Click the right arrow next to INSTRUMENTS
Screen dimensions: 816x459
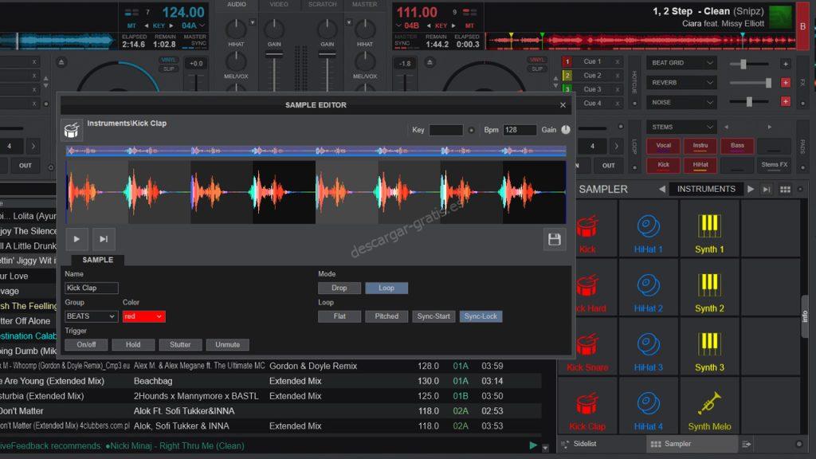tap(750, 189)
